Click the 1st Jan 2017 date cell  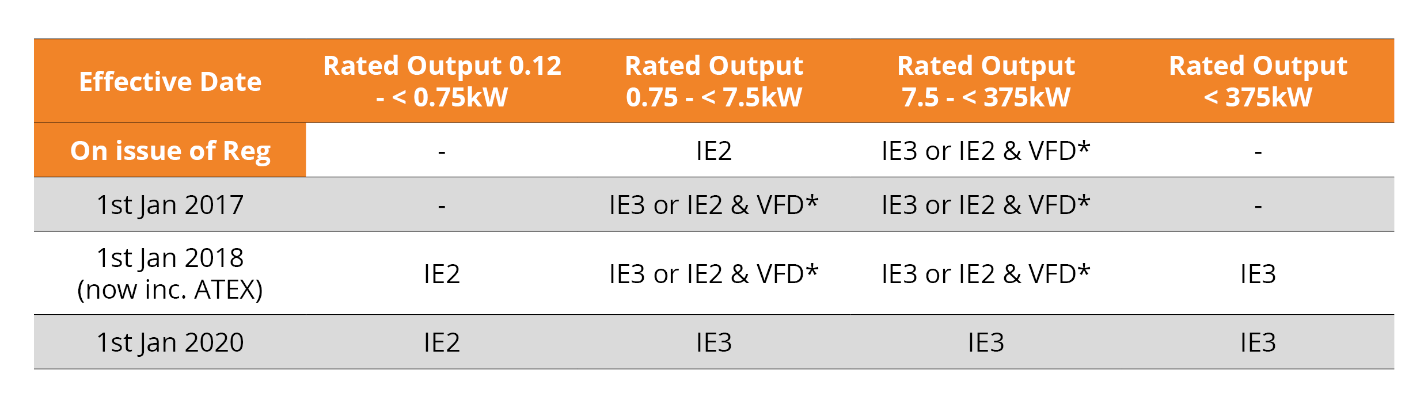[170, 205]
